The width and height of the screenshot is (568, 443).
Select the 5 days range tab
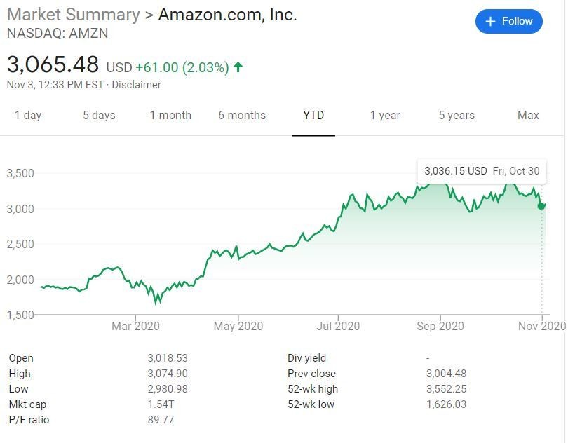click(x=99, y=115)
